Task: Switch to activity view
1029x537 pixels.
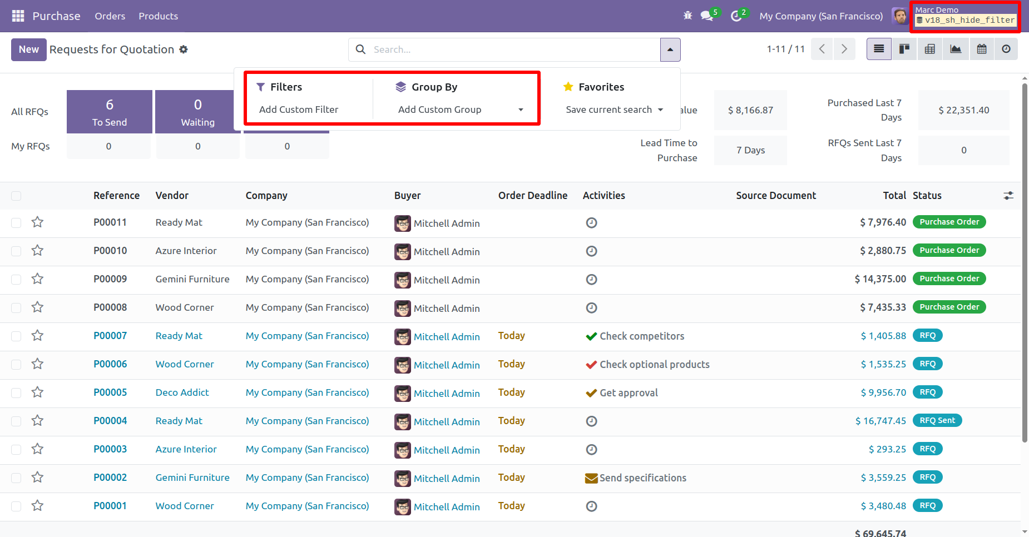Action: click(x=1006, y=49)
